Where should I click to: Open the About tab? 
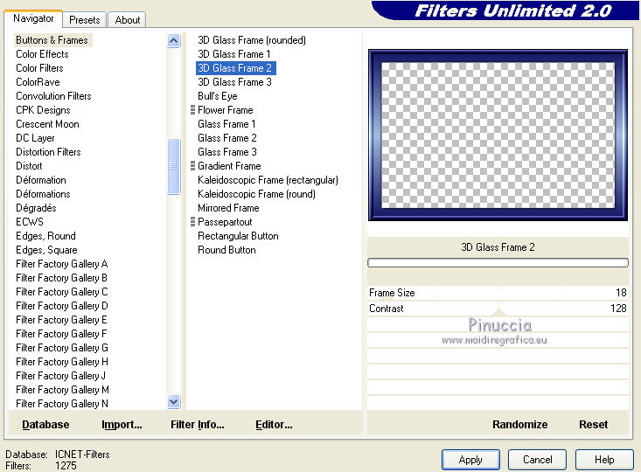(127, 19)
